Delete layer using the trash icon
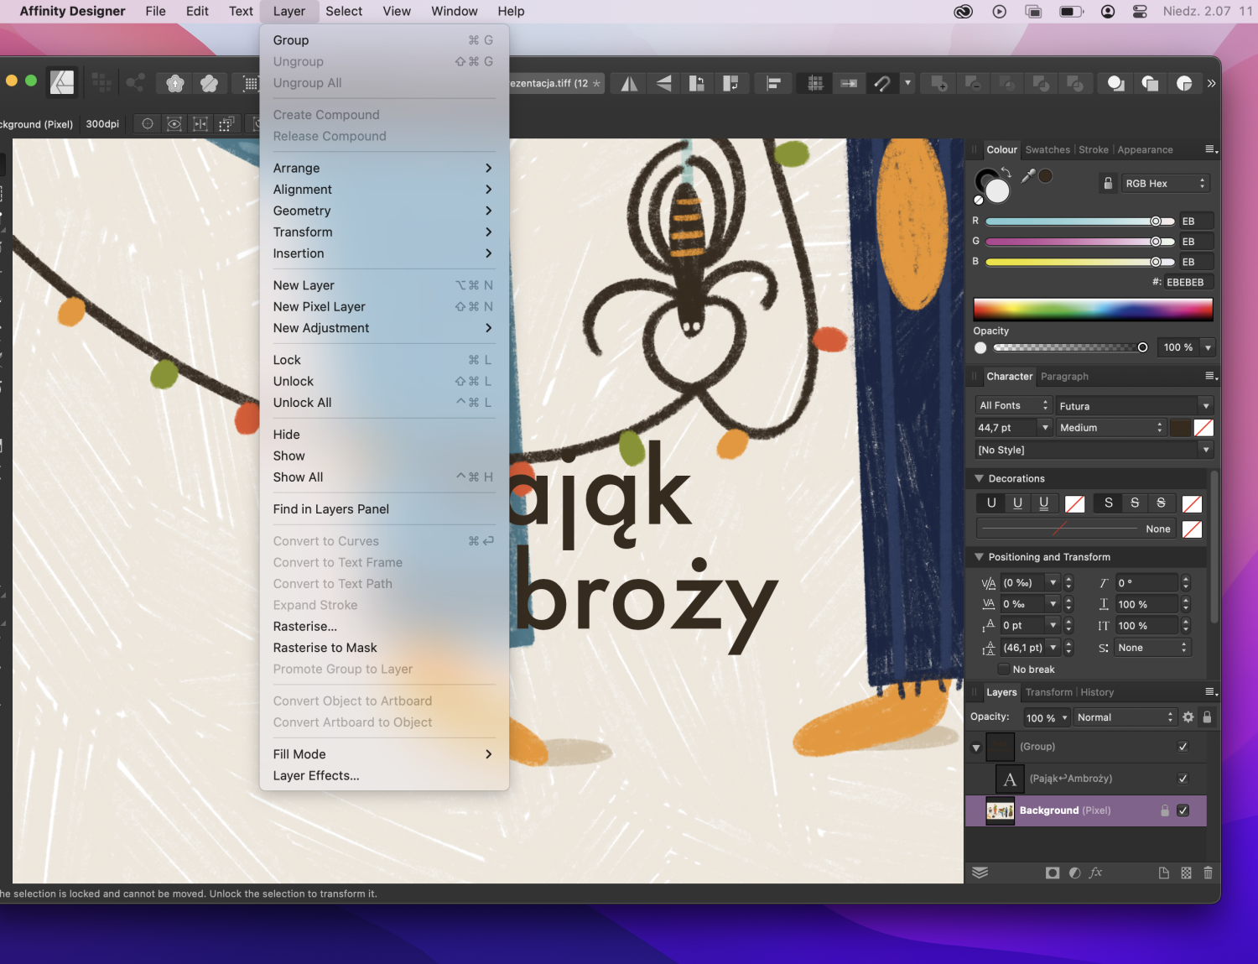1258x964 pixels. (1208, 873)
